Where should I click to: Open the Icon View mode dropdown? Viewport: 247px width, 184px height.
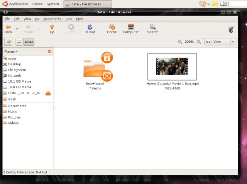pos(220,41)
